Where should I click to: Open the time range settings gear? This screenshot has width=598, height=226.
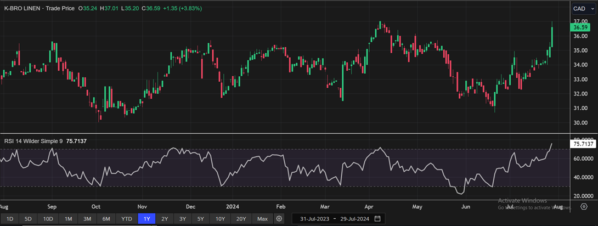pyautogui.click(x=279, y=219)
